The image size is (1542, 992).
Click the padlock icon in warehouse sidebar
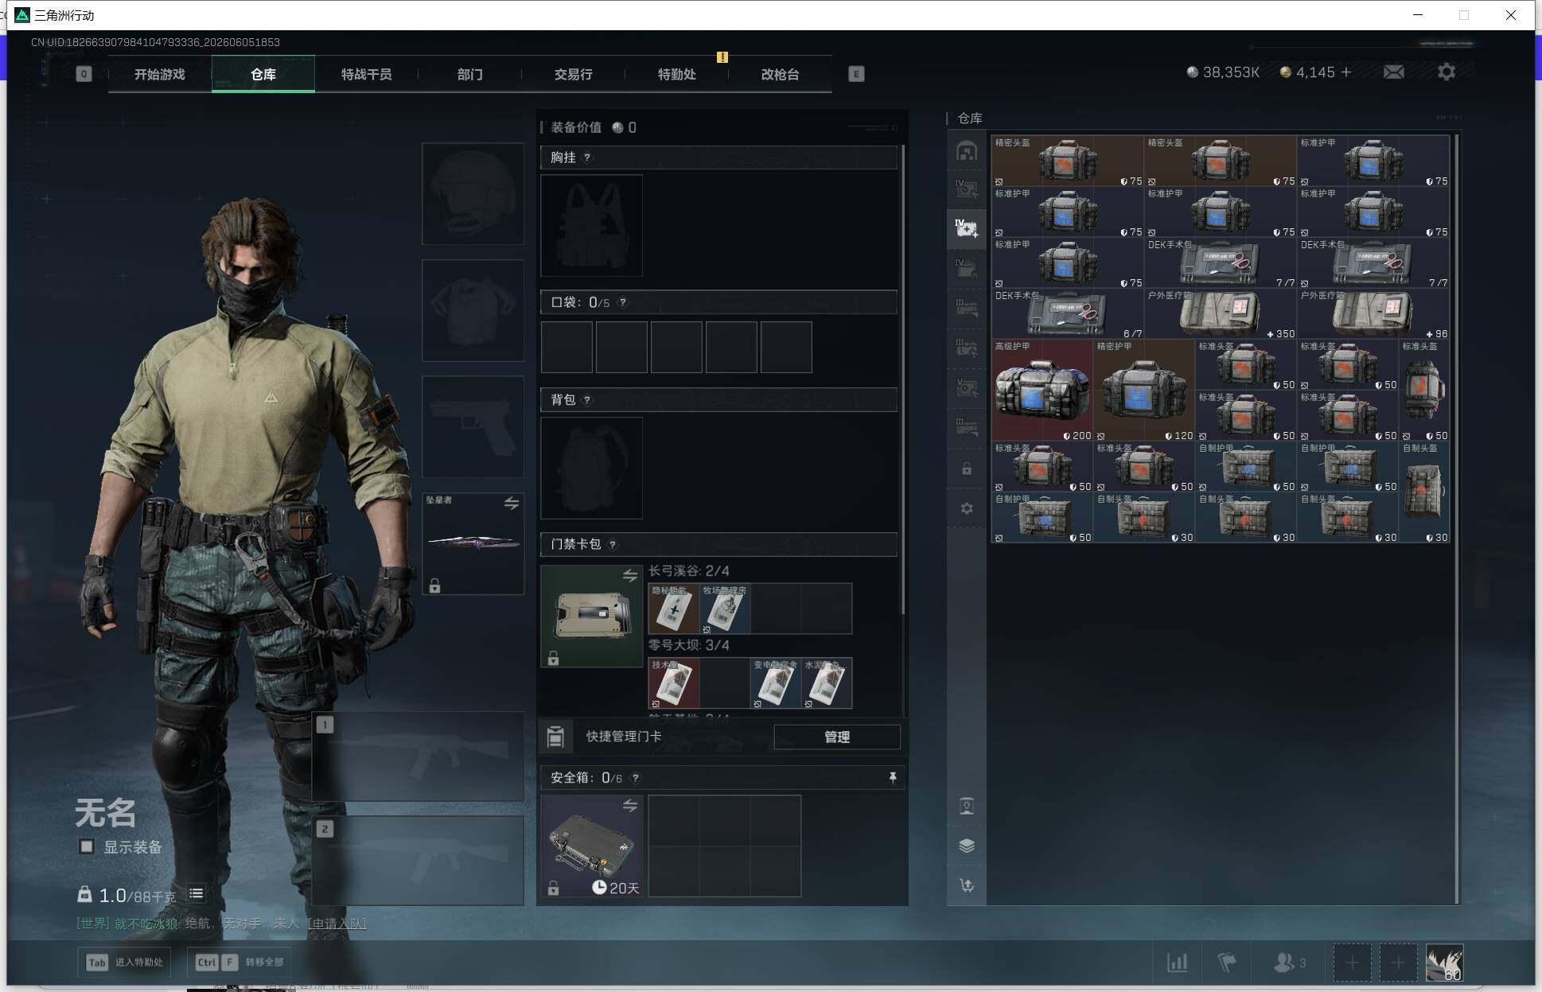tap(967, 469)
